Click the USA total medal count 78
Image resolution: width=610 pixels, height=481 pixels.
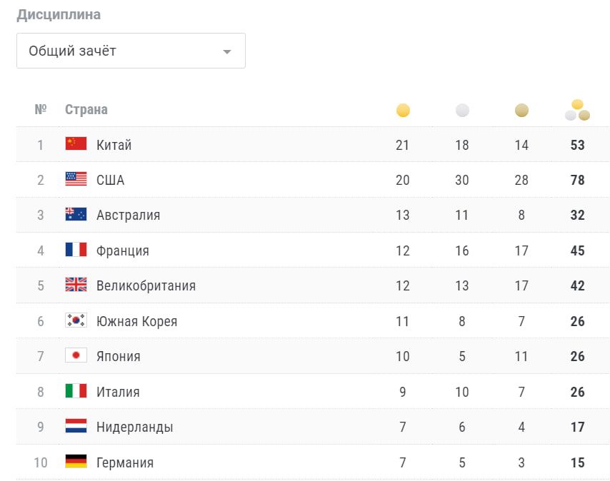[577, 180]
